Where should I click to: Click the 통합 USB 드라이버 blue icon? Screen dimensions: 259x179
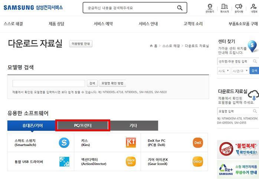pyautogui.click(x=64, y=162)
